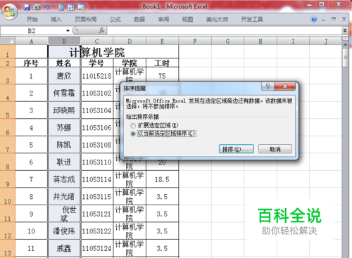Click the camera icon in quick access toolbar

(x=37, y=7)
